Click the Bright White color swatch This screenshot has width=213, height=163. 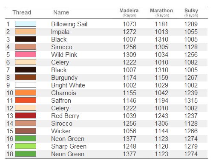26,85
